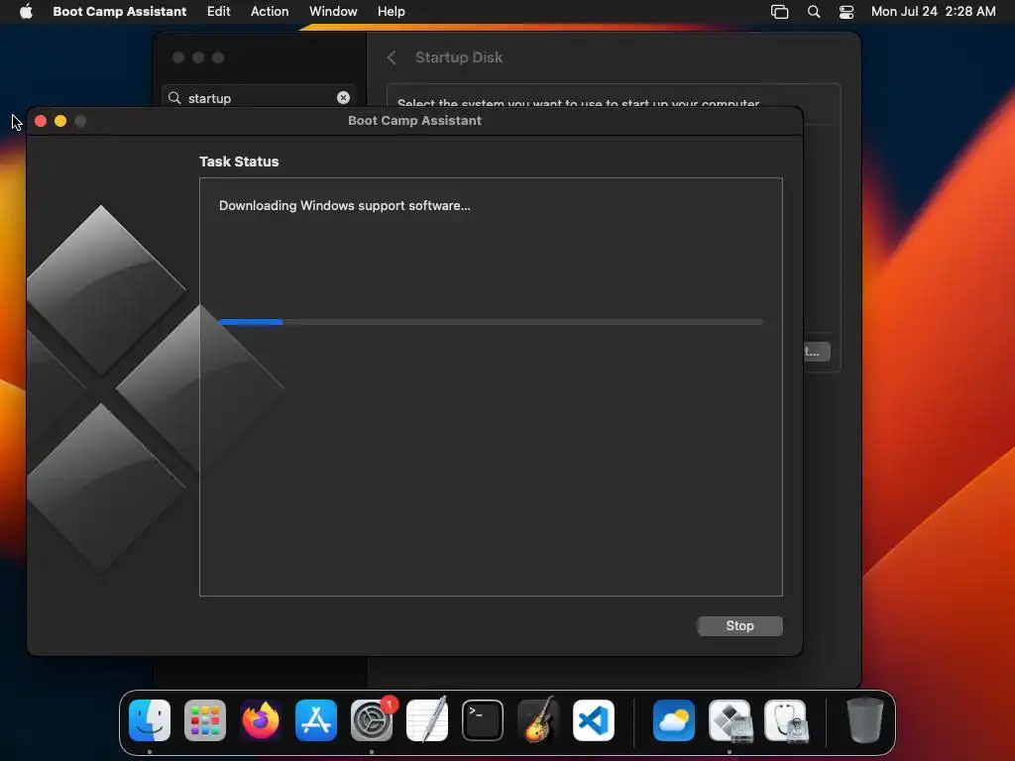The image size is (1015, 761).
Task: Open the Action menu
Action: (x=270, y=11)
